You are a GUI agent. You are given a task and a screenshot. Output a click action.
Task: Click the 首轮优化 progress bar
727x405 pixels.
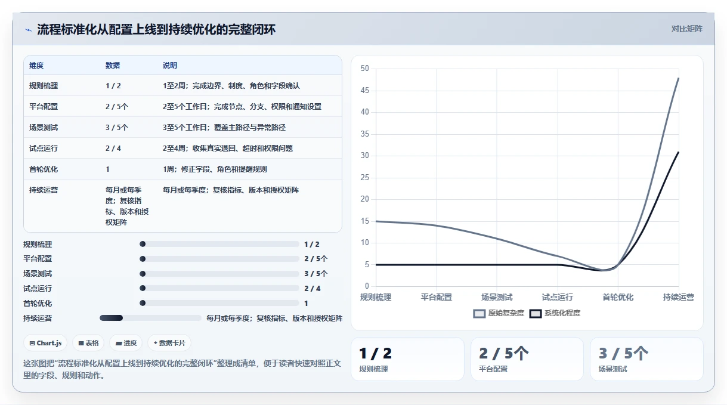pos(219,304)
